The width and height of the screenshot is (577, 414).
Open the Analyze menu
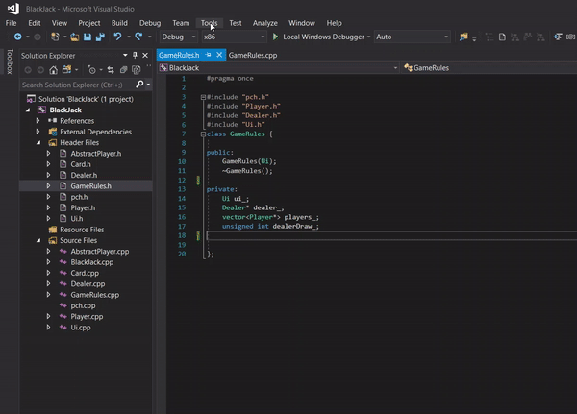(265, 23)
